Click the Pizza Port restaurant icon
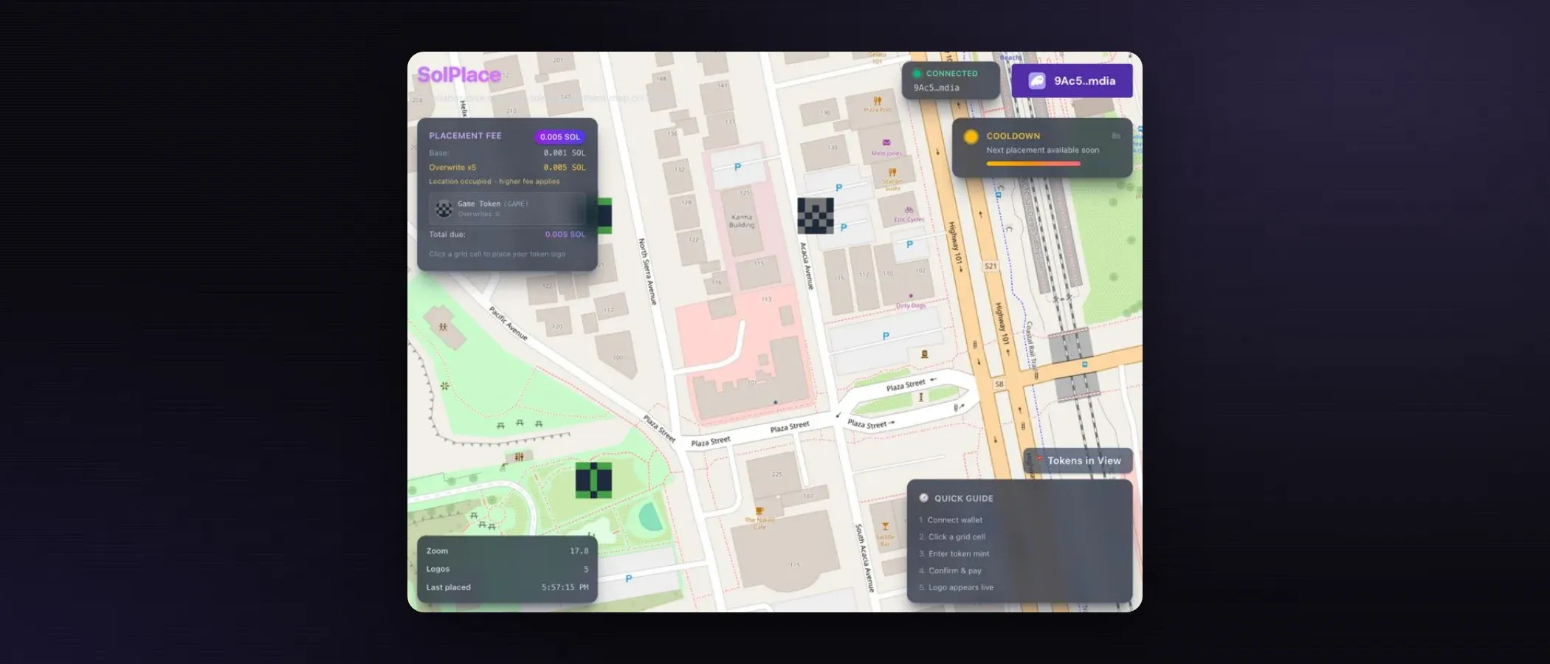 878,100
